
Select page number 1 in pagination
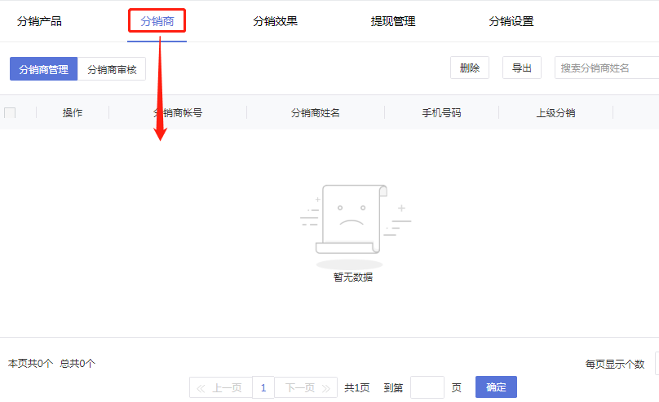263,387
